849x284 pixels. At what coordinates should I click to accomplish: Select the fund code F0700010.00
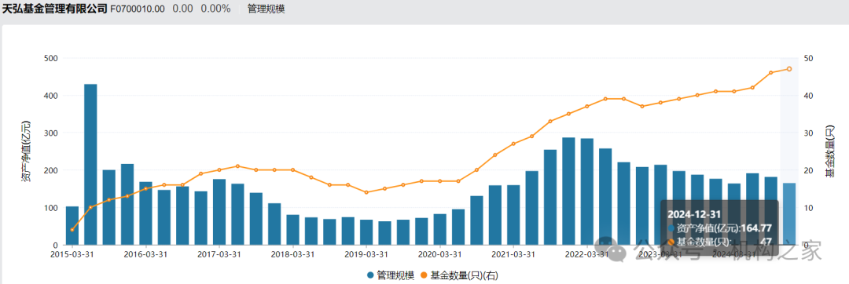coord(138,9)
